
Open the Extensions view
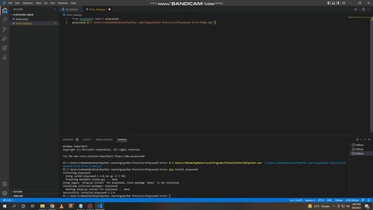tap(5, 48)
